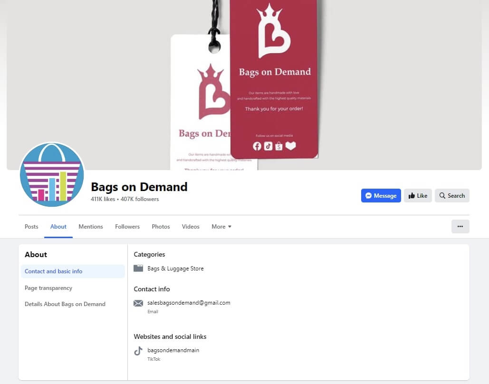
Task: Select Contact and basic info section
Action: point(73,271)
